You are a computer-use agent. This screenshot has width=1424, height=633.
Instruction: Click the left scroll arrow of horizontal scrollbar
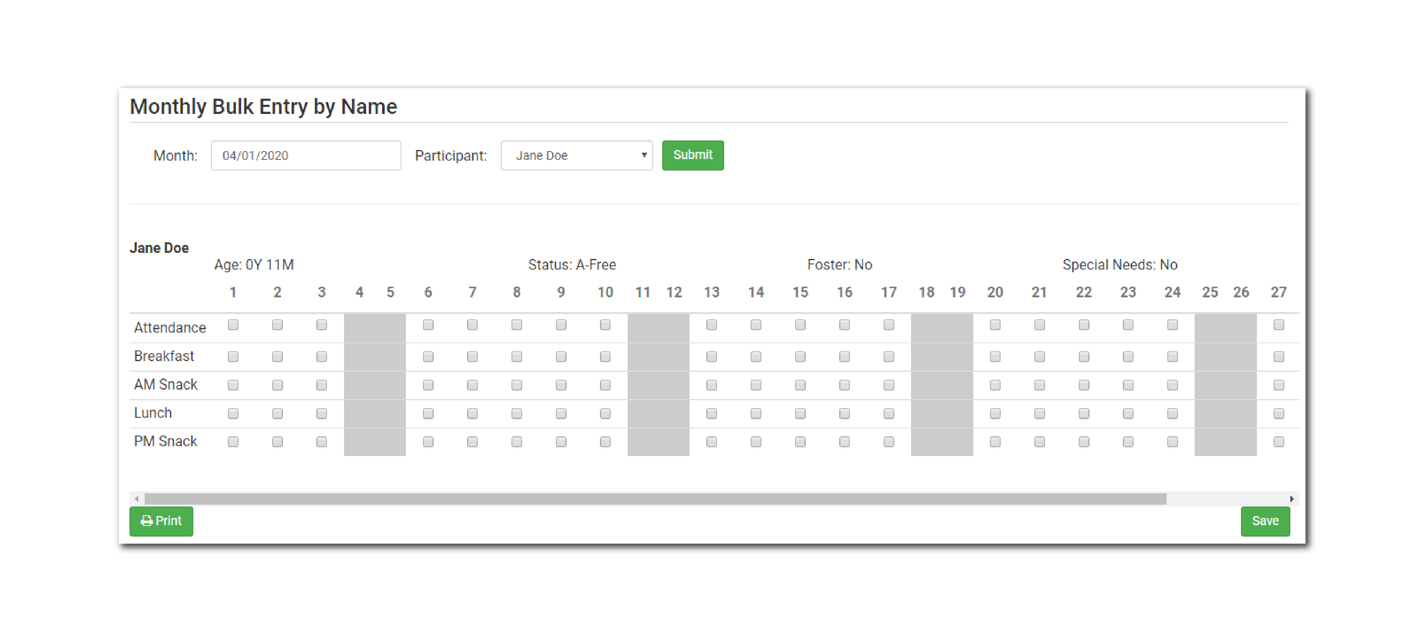point(137,499)
